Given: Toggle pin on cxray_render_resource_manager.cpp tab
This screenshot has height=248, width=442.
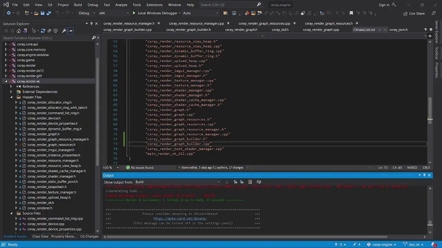Looking at the screenshot, I should [228, 23].
